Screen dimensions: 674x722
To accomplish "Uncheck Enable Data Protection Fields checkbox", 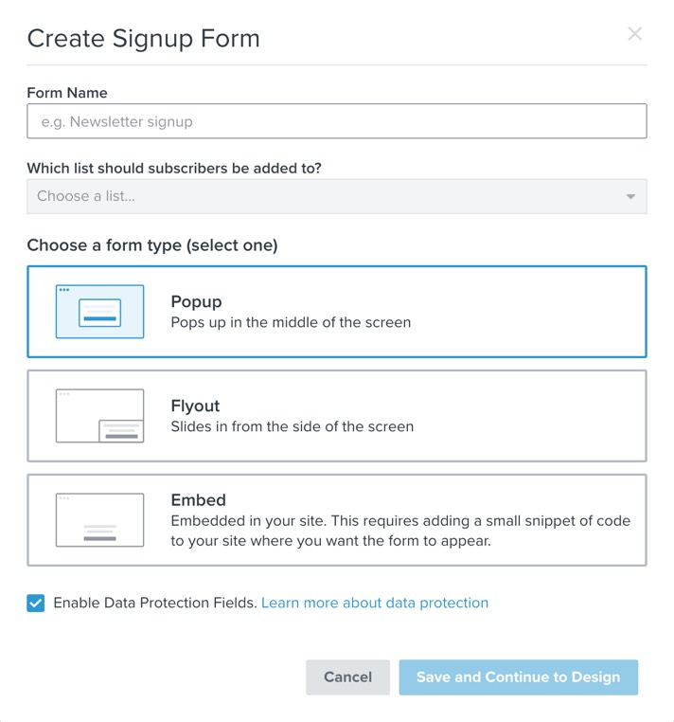I will (35, 604).
